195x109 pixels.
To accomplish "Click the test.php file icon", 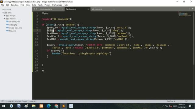I will tap(7, 31).
